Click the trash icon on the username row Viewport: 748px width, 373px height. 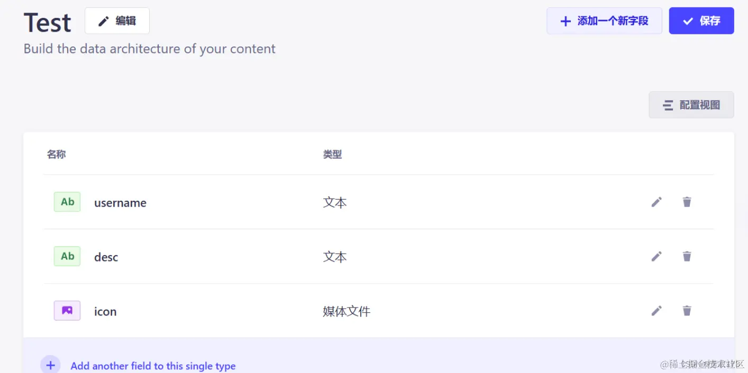tap(687, 202)
